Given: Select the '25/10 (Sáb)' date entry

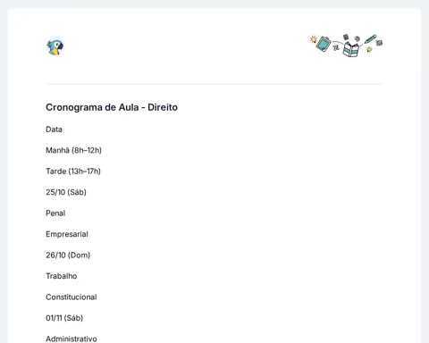Looking at the screenshot, I should pos(66,192).
